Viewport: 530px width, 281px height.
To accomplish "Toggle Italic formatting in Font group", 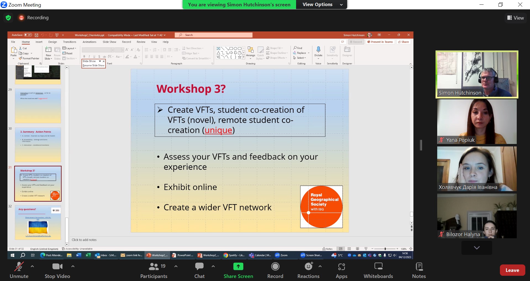I will (x=89, y=57).
